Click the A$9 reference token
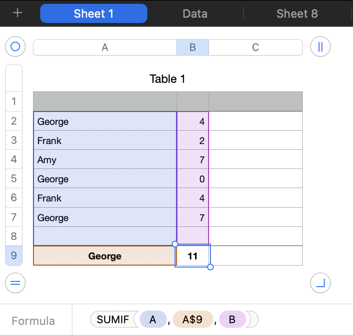 click(194, 319)
